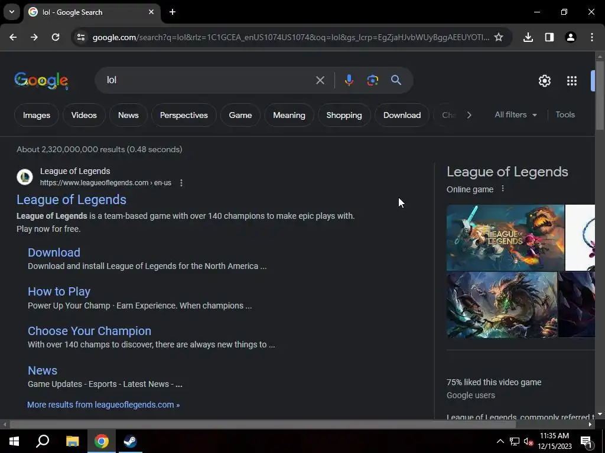Screen dimensions: 605x453
Task: Open Google quick settings gear
Action: point(544,81)
